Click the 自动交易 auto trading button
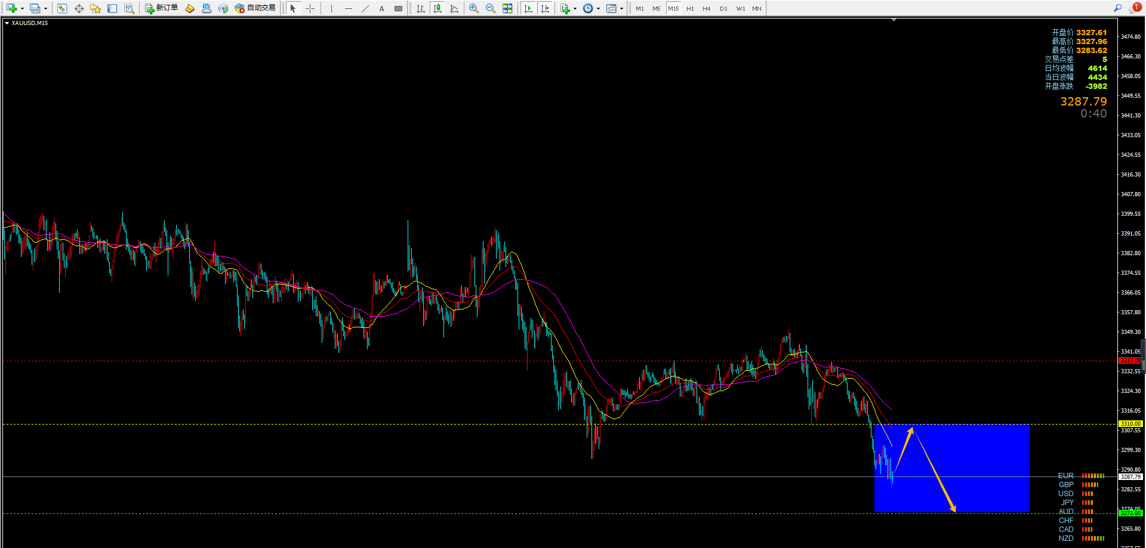This screenshot has height=548, width=1146. point(255,8)
